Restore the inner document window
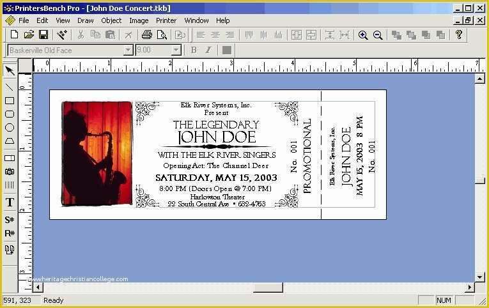This screenshot has height=308, width=489. pos(468,20)
